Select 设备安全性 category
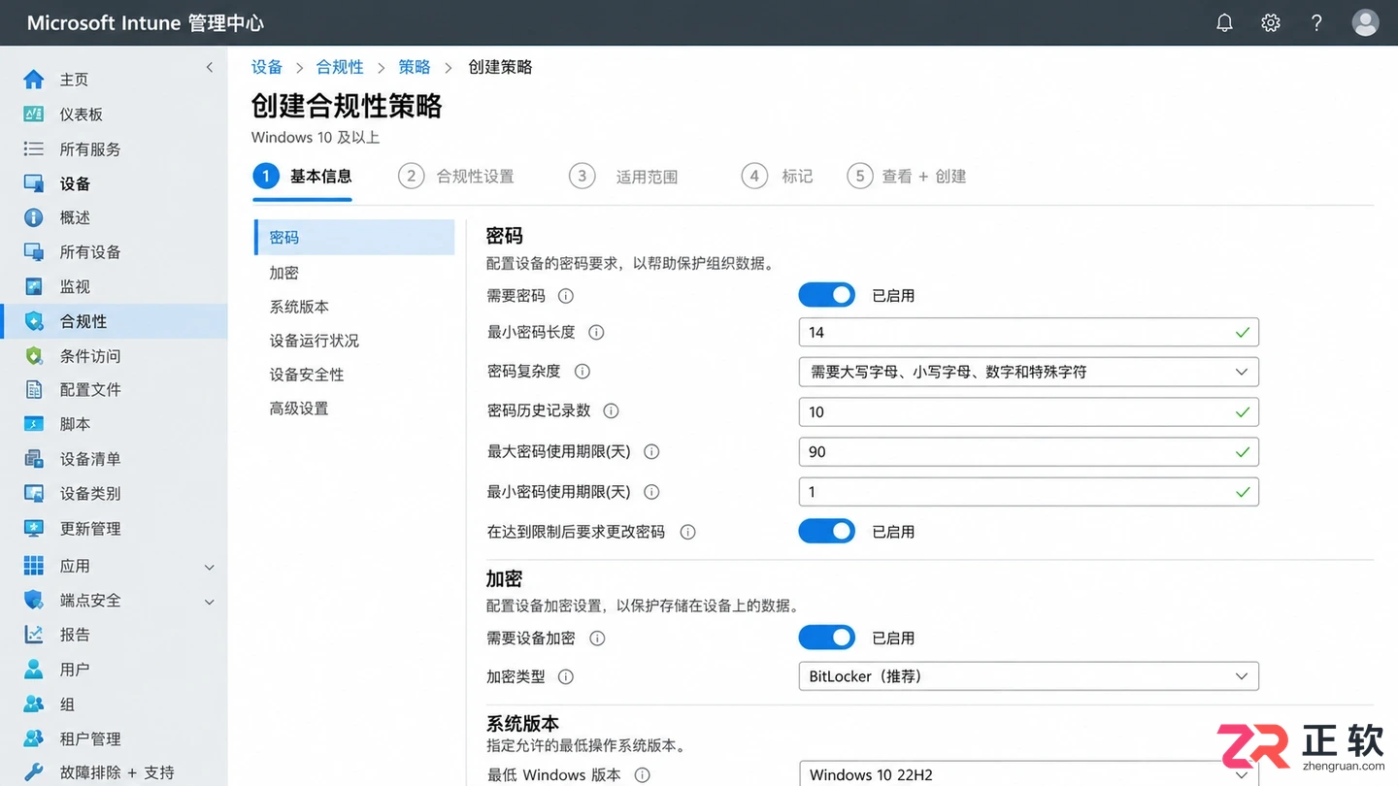The width and height of the screenshot is (1398, 786). tap(307, 375)
